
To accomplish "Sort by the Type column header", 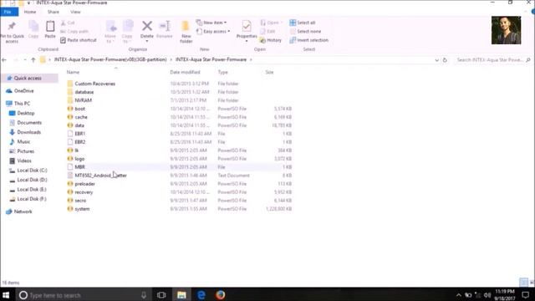I will [x=223, y=73].
